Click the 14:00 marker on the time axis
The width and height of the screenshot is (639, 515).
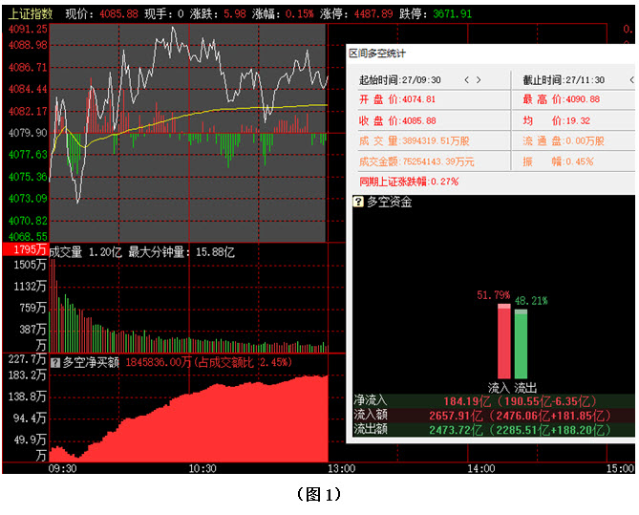tap(481, 468)
